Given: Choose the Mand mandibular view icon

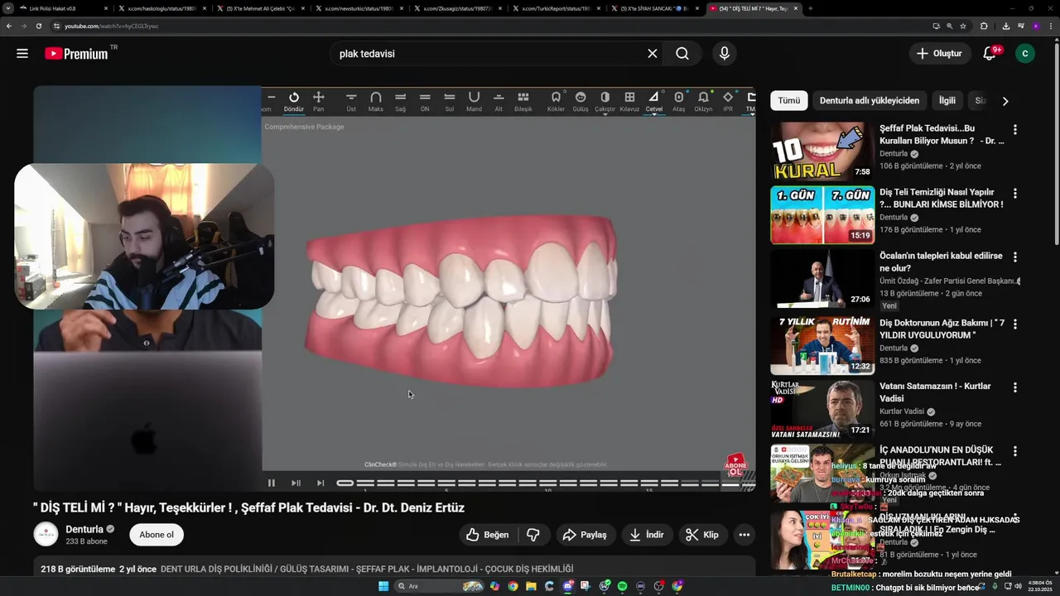Looking at the screenshot, I should 474,102.
